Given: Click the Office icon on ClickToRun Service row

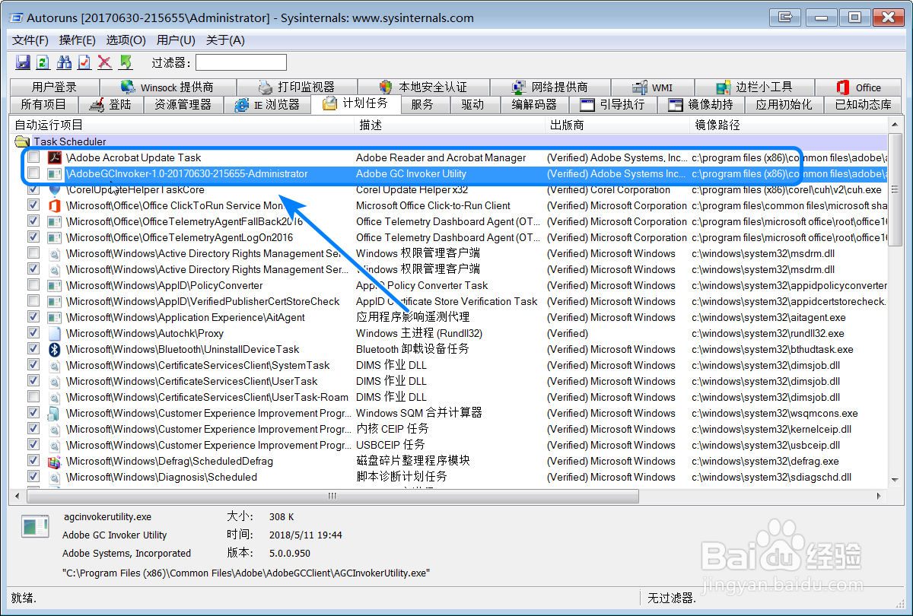Looking at the screenshot, I should click(54, 205).
